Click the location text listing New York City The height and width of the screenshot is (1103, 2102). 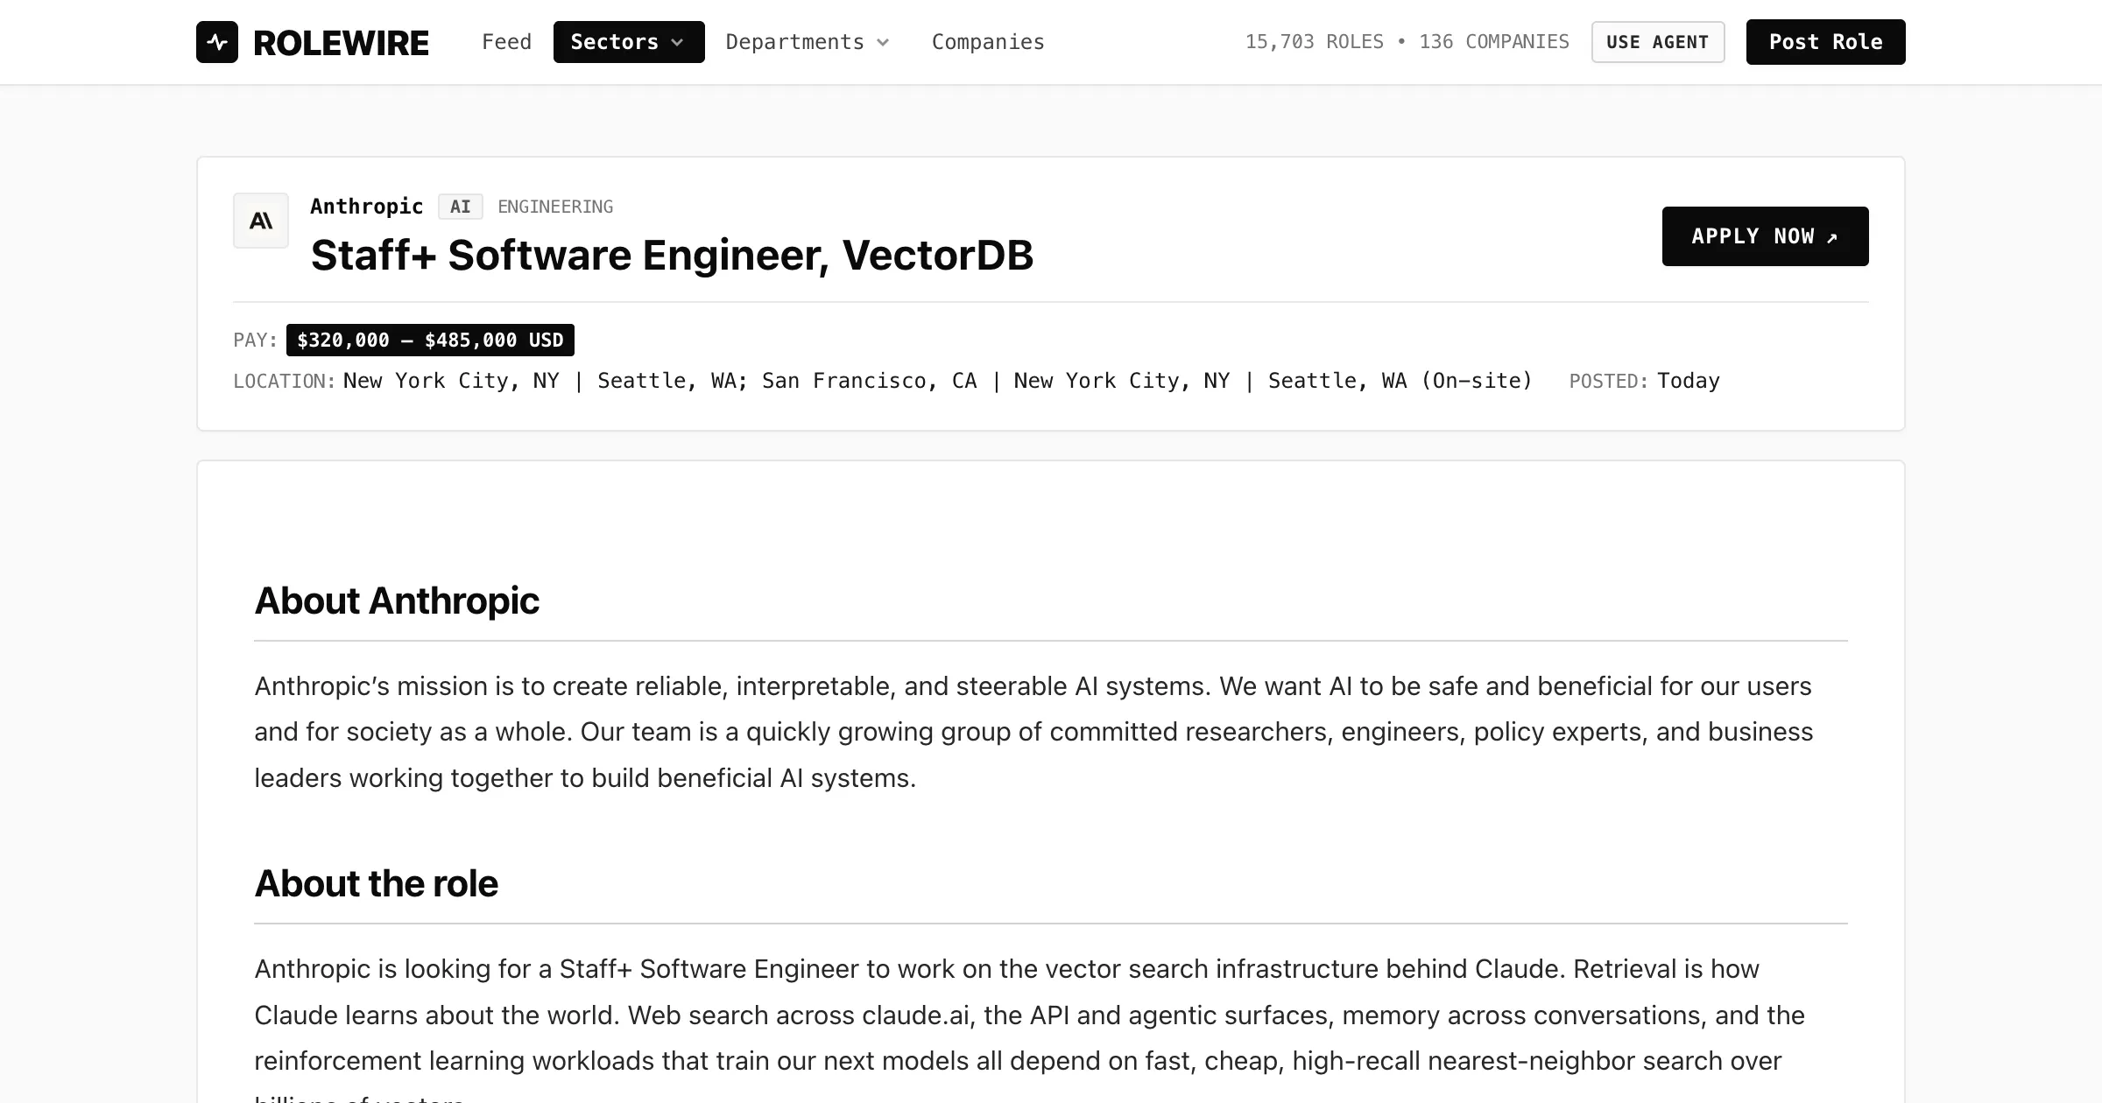click(x=938, y=381)
